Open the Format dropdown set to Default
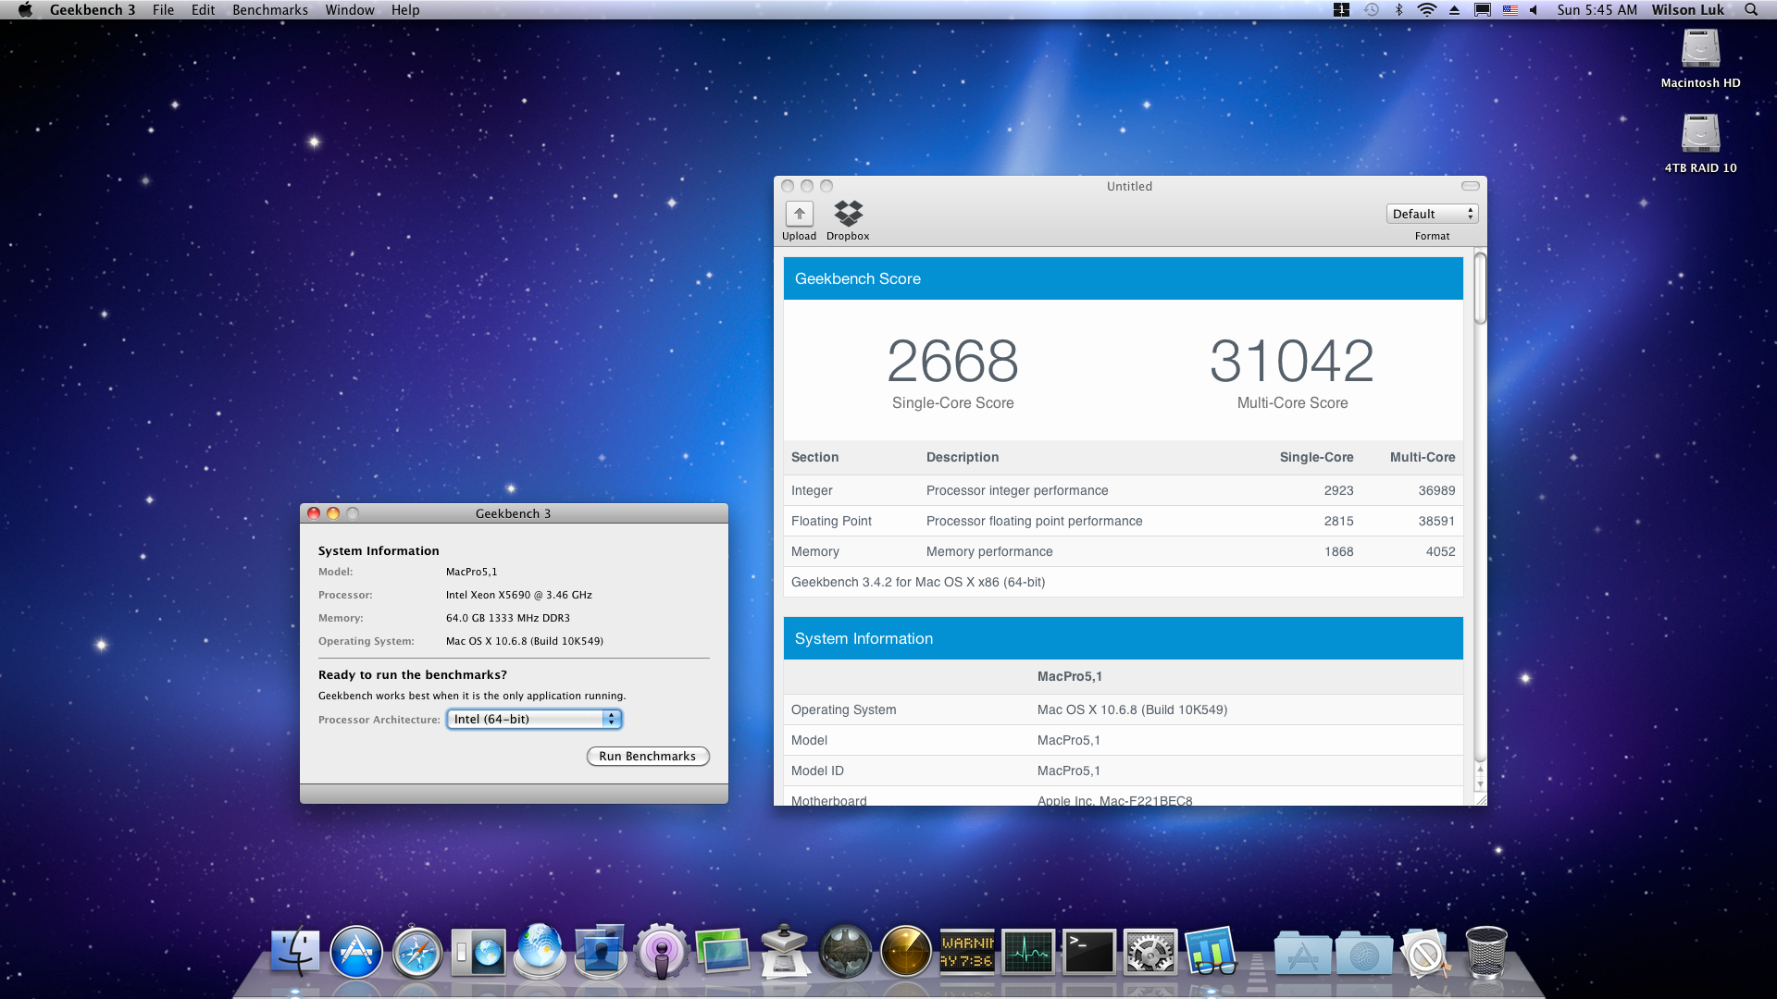The height and width of the screenshot is (999, 1777). [1432, 214]
